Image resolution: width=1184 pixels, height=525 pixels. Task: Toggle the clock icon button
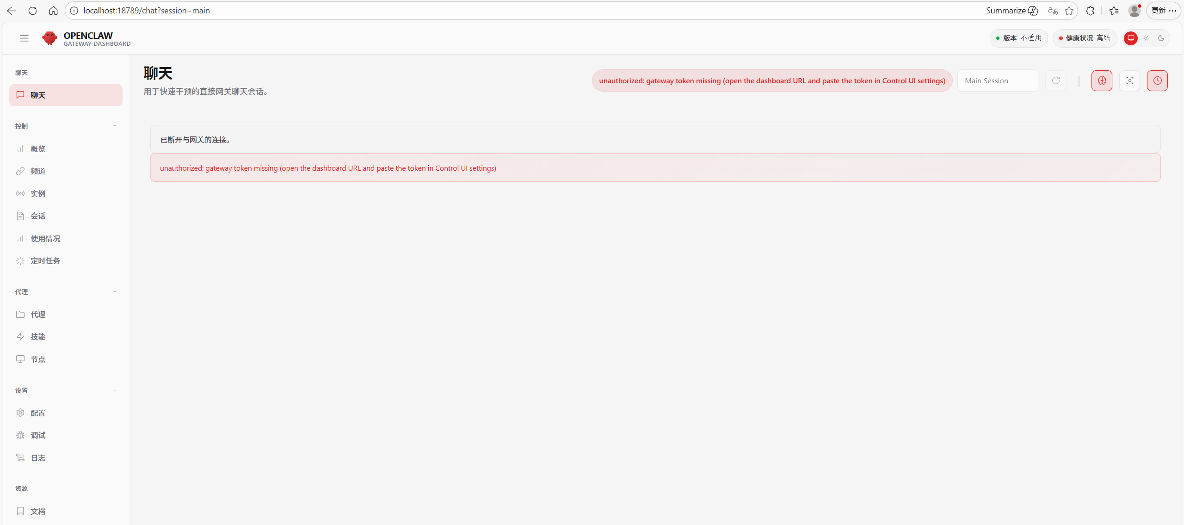pos(1157,80)
